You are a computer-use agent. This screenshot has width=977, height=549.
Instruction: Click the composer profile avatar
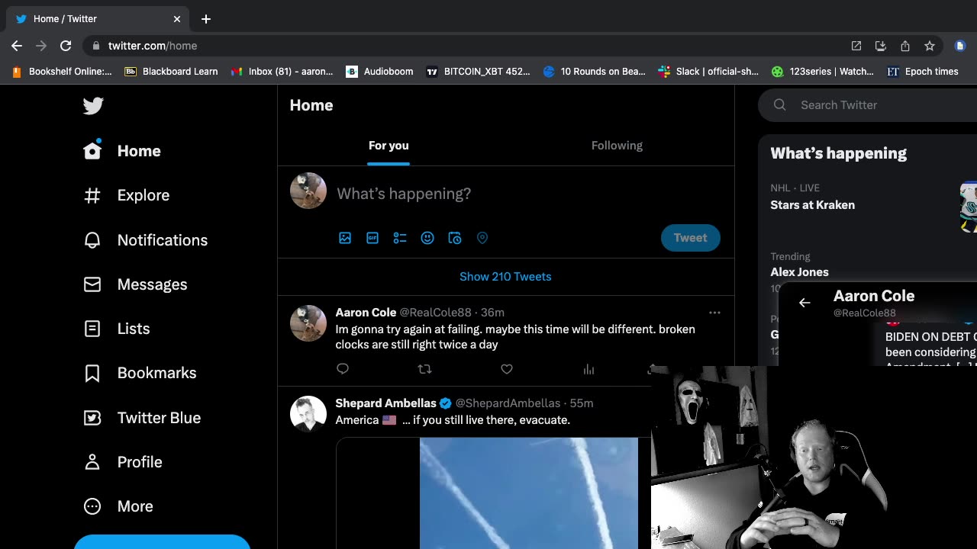pyautogui.click(x=308, y=191)
